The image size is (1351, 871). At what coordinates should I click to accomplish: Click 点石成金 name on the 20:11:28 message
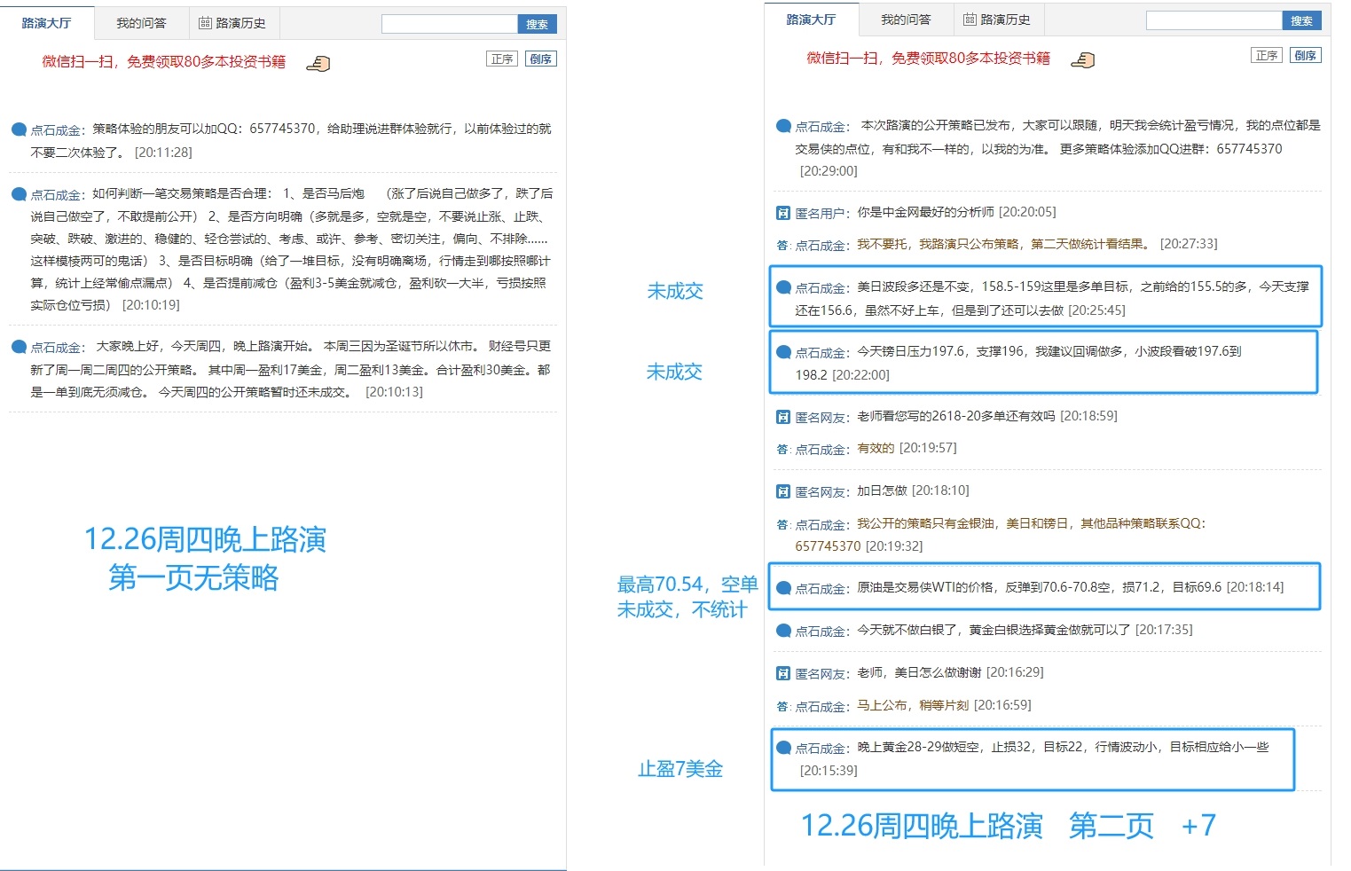pos(57,130)
